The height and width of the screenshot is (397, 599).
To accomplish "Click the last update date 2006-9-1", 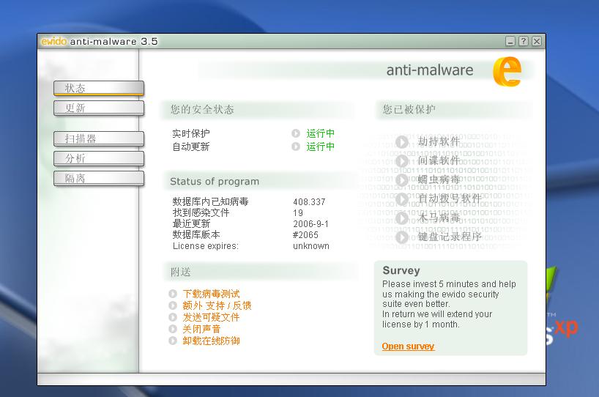I will 310,224.
